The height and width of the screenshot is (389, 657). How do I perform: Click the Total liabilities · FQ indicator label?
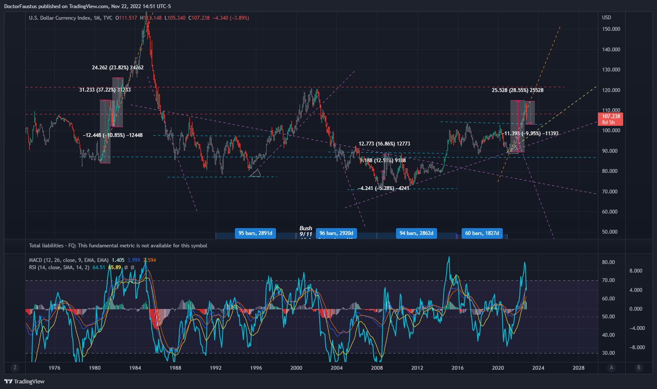pyautogui.click(x=118, y=246)
